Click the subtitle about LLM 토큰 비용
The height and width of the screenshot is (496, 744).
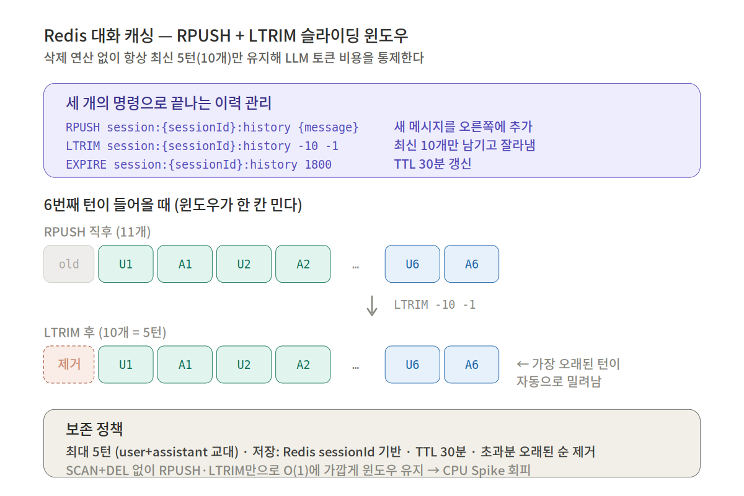pos(234,59)
